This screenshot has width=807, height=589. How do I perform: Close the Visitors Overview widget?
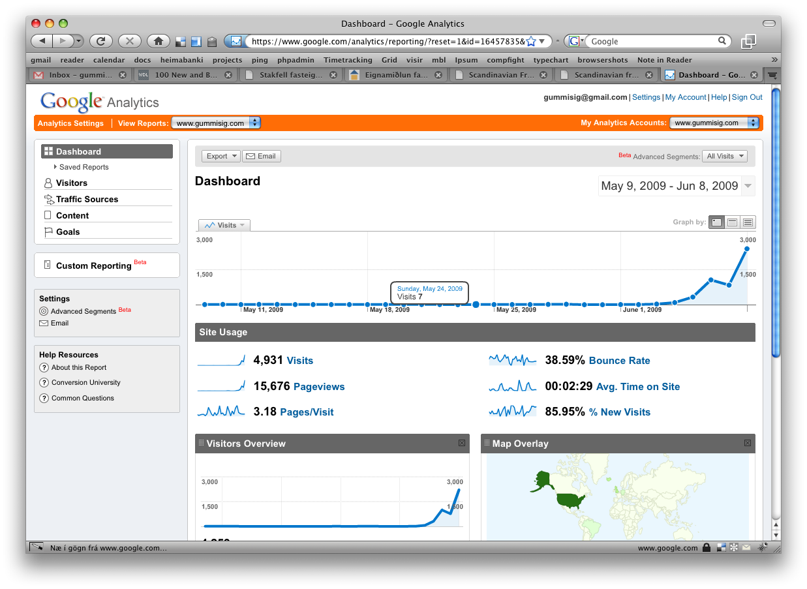click(462, 443)
